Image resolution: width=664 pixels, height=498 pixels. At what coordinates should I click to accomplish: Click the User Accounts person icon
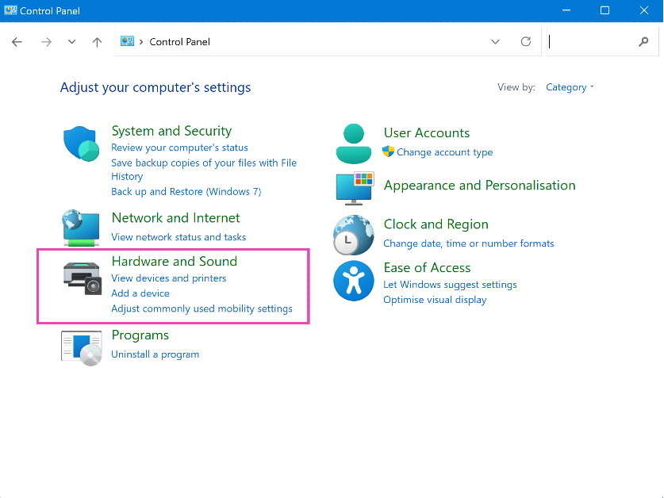coord(354,144)
